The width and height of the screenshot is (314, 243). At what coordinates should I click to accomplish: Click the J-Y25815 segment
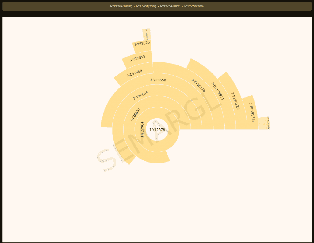[x=137, y=58]
